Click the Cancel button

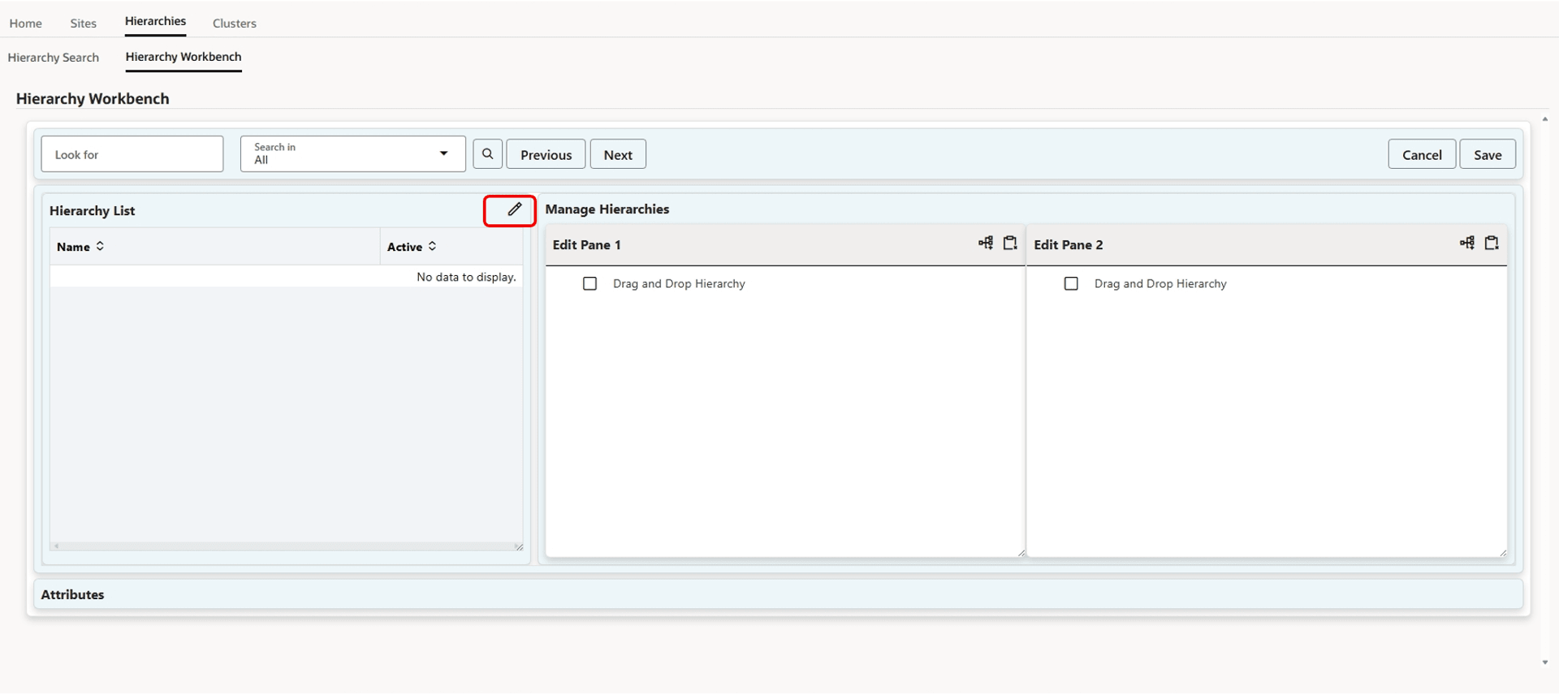[1422, 154]
